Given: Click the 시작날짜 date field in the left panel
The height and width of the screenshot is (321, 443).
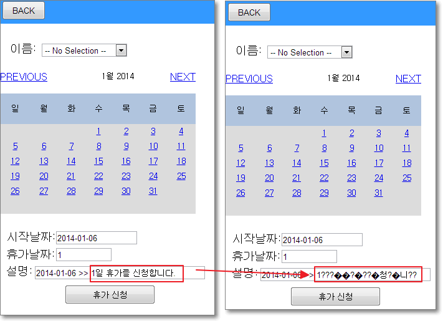Looking at the screenshot, I should point(96,237).
